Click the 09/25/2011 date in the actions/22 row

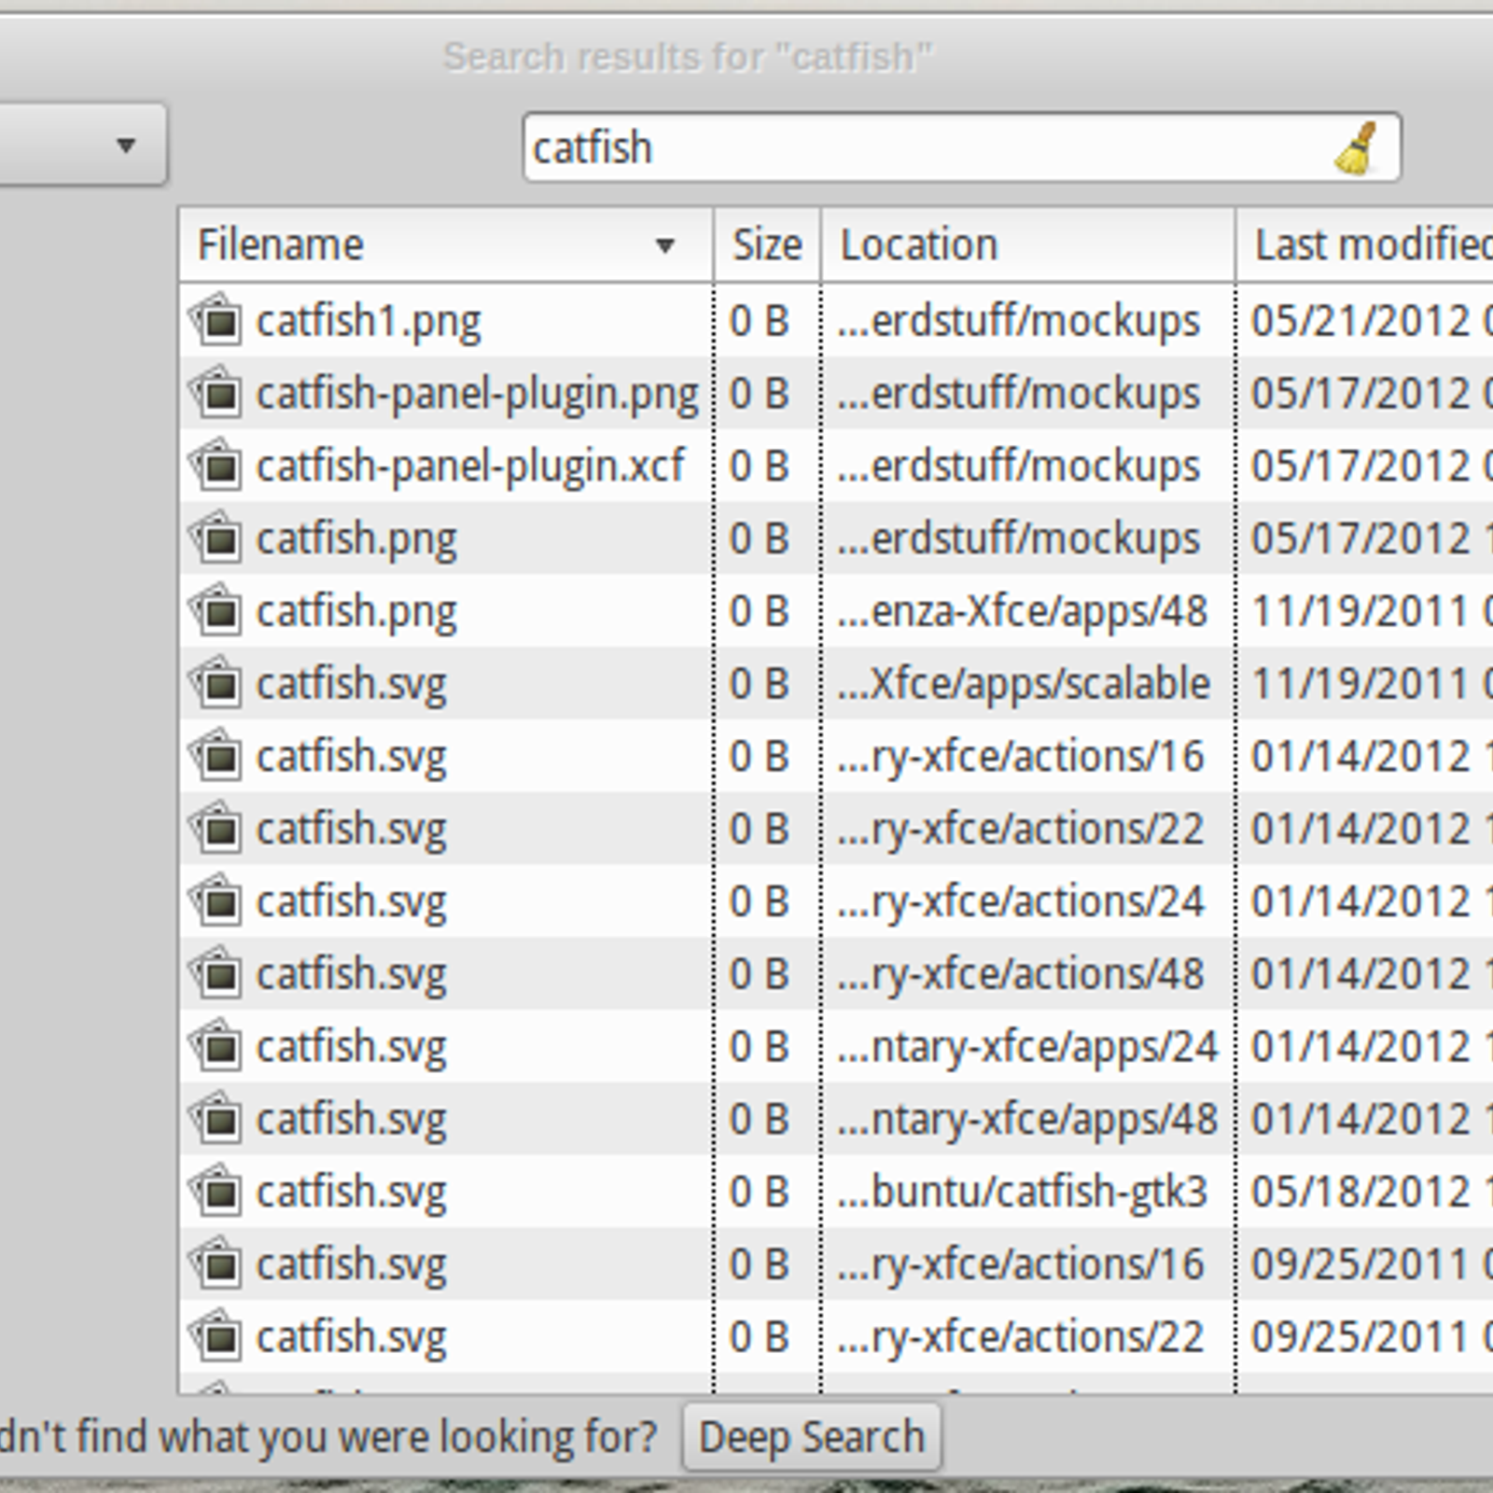click(x=1360, y=1339)
